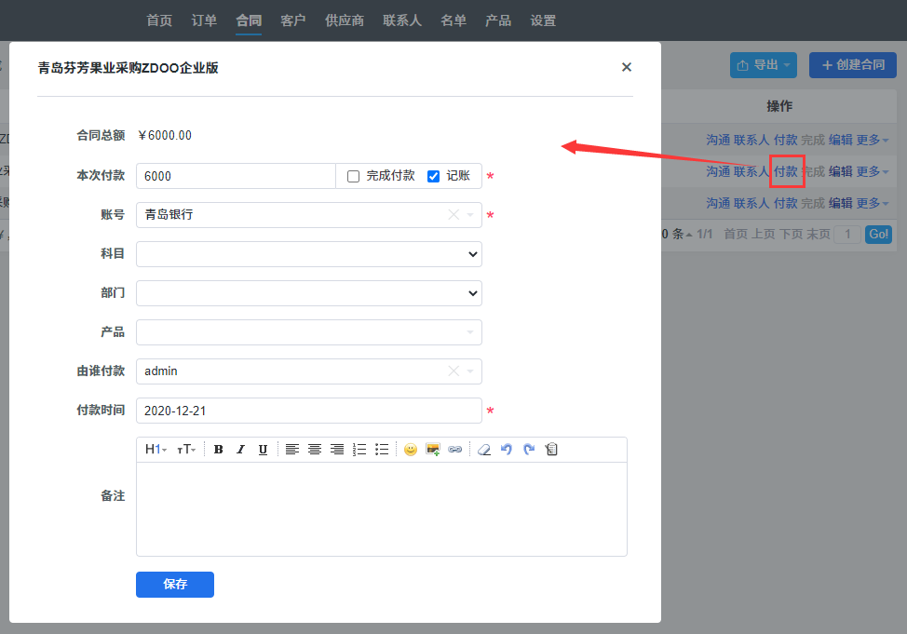Viewport: 907px width, 634px height.
Task: Open the font size tT dropdown
Action: (x=186, y=450)
